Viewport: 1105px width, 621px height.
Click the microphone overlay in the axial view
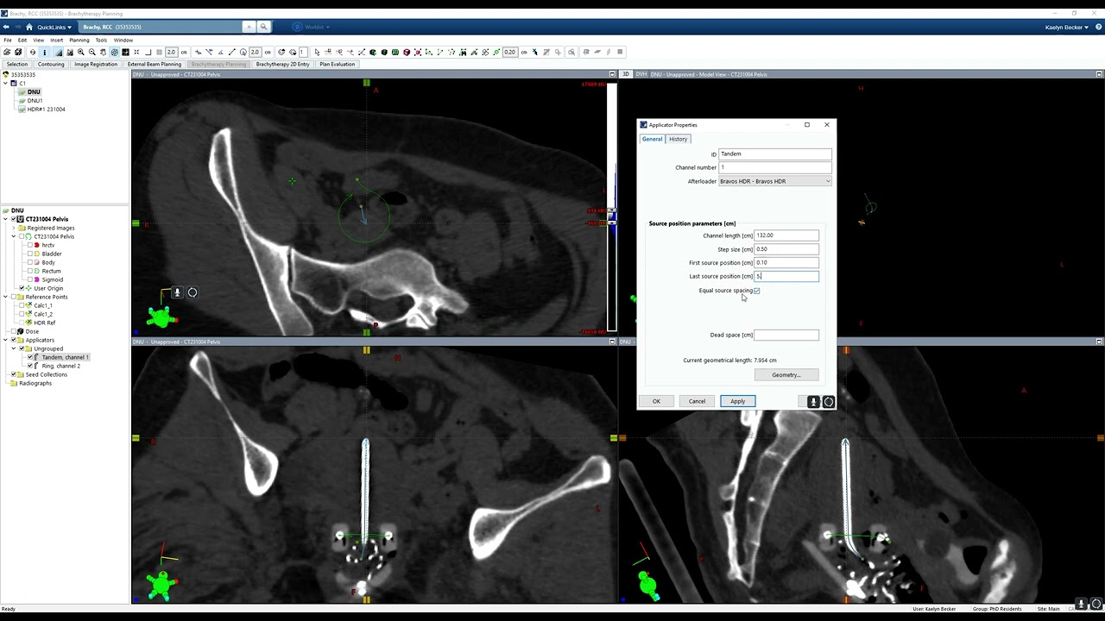177,292
